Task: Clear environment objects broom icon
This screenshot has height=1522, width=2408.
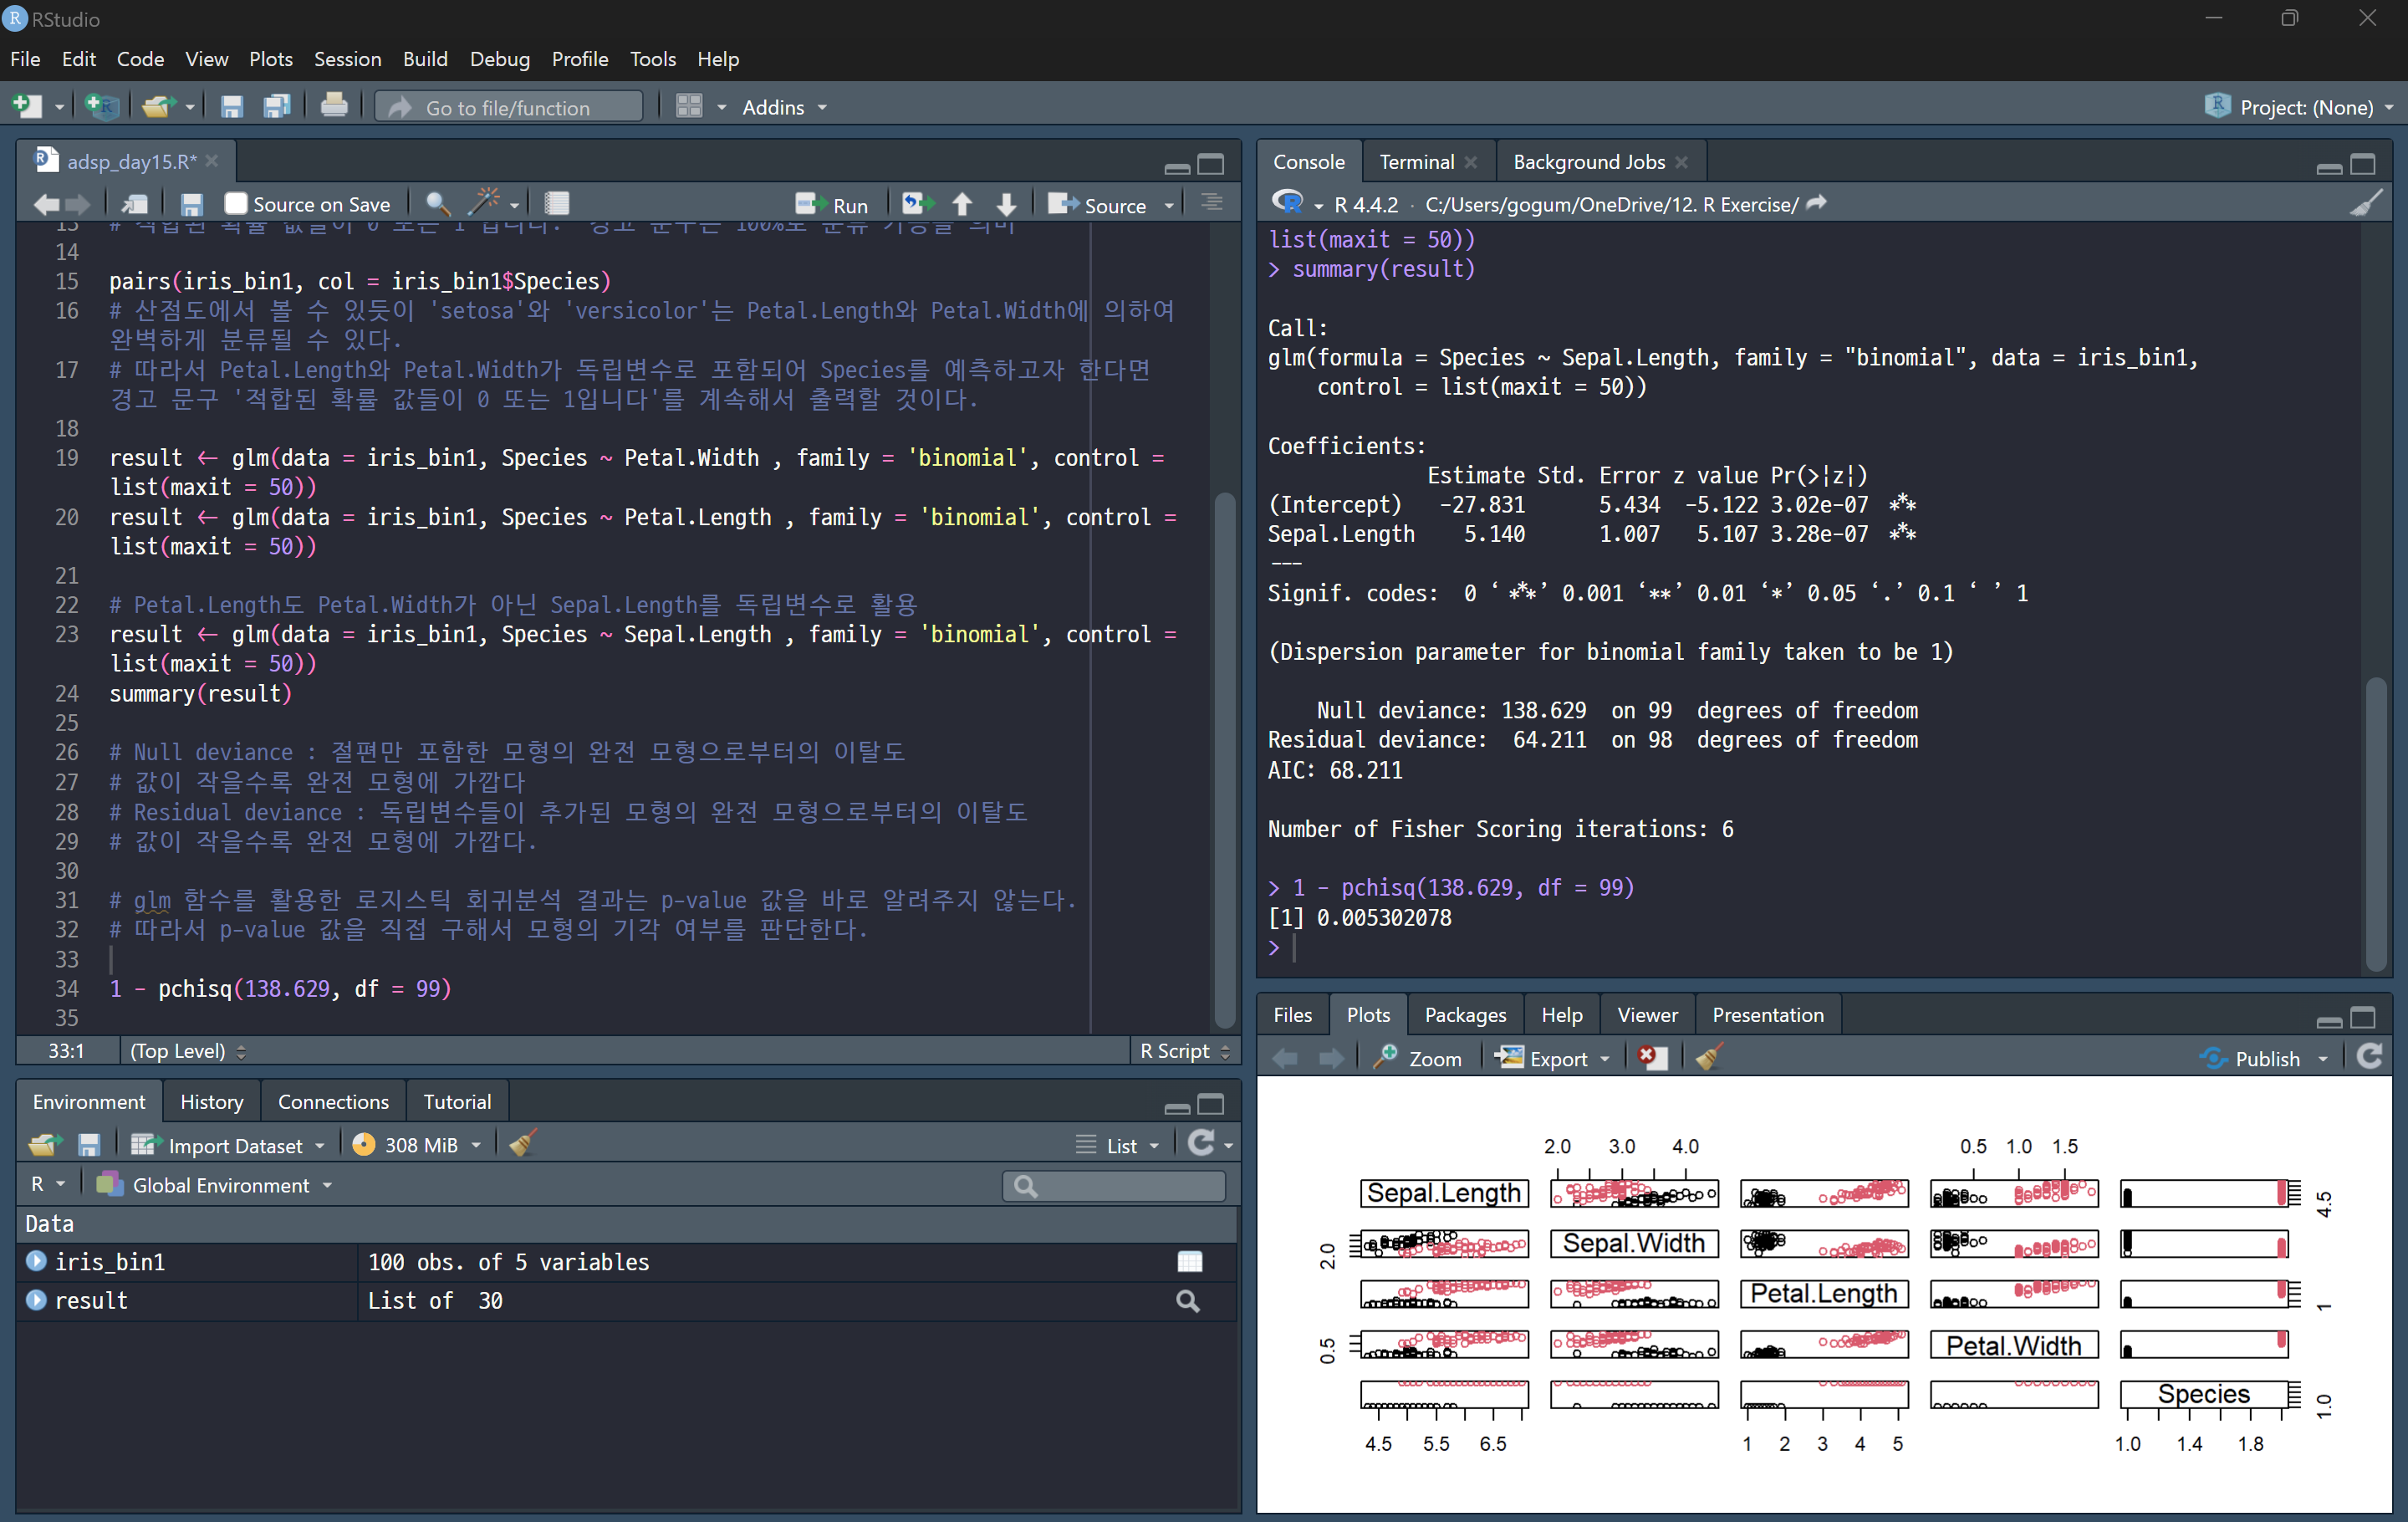Action: [x=522, y=1143]
